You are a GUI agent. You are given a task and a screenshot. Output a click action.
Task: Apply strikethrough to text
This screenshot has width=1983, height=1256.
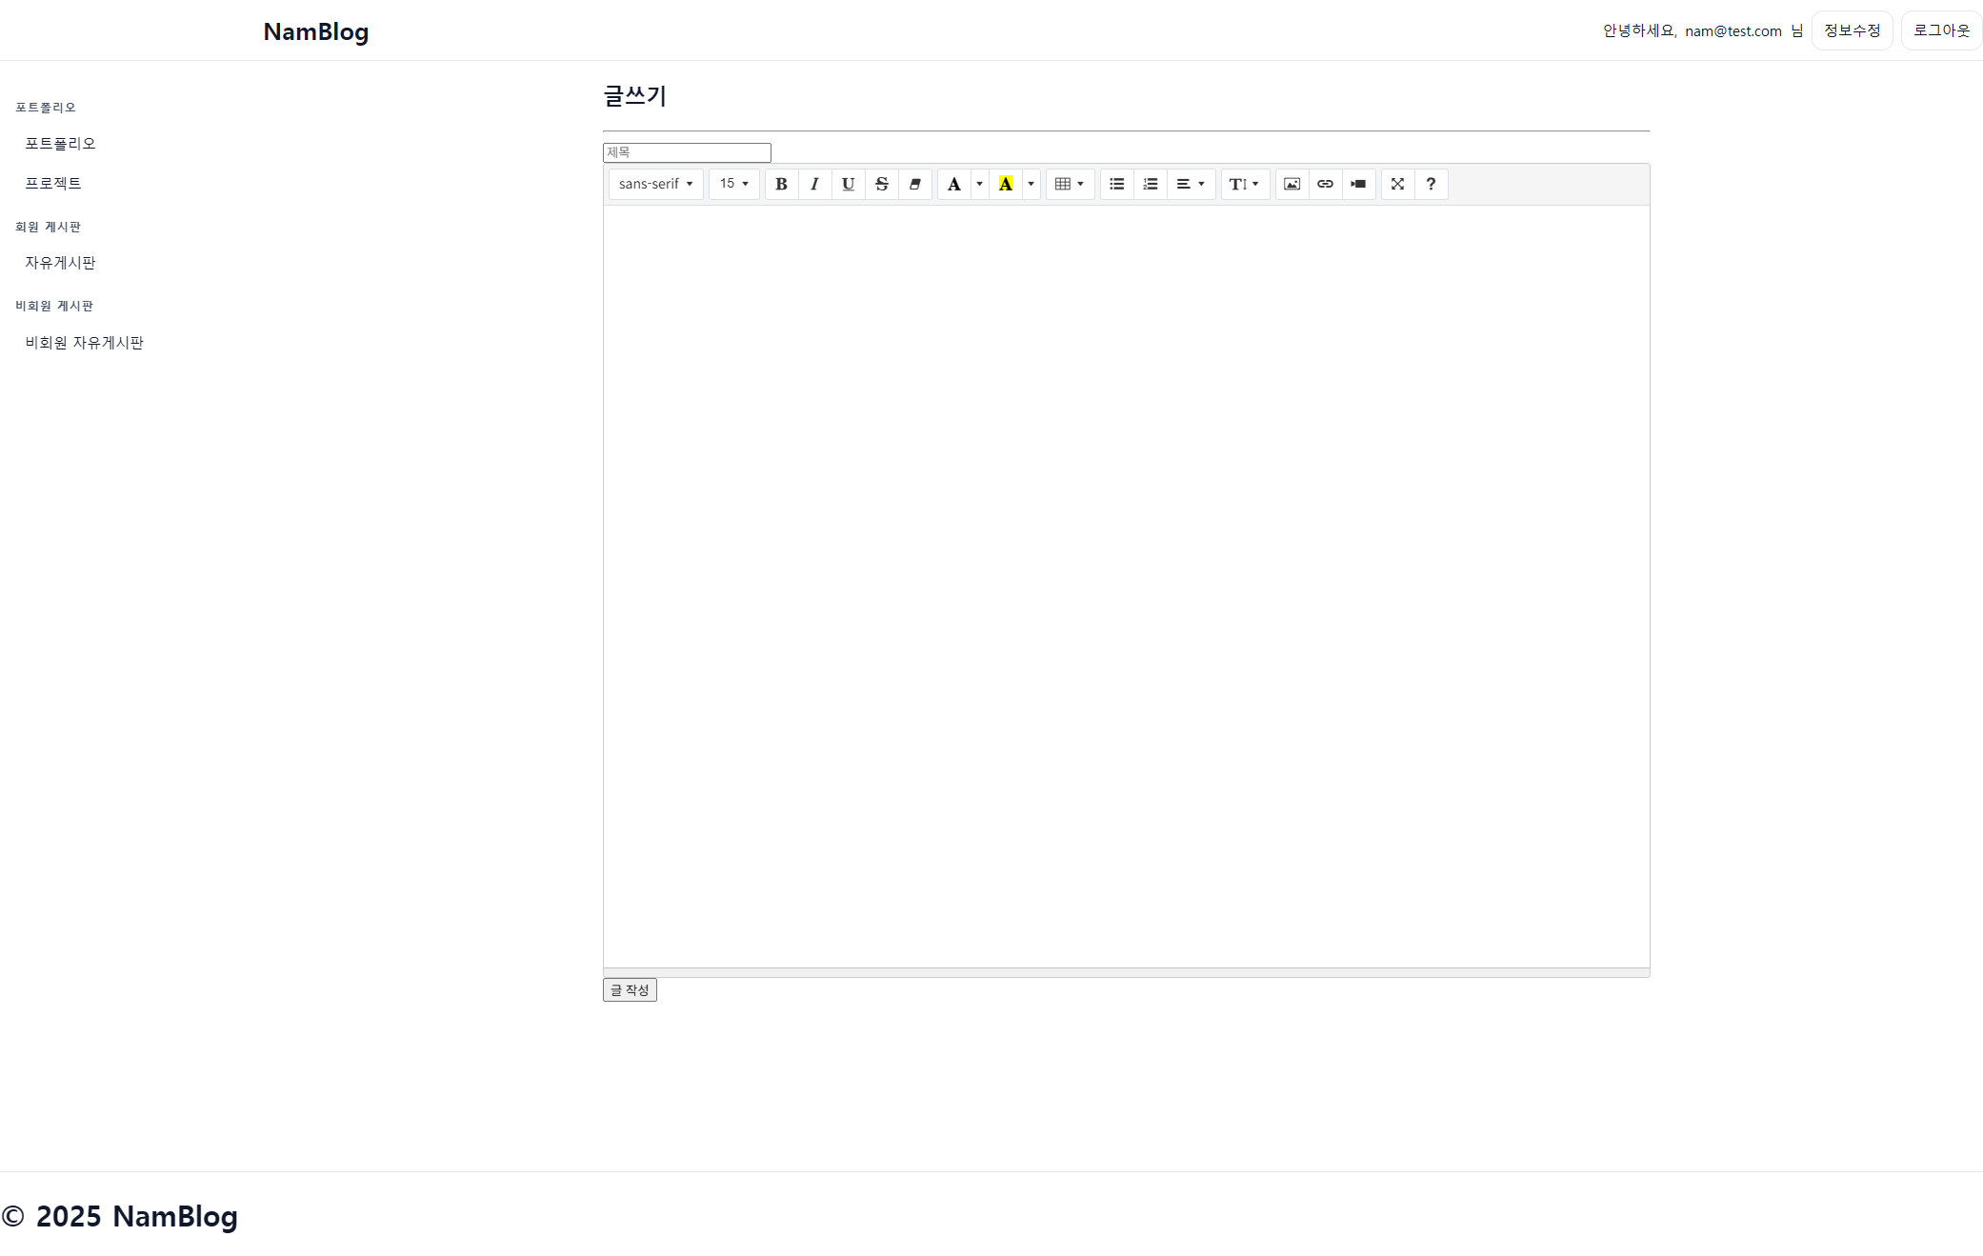pyautogui.click(x=881, y=184)
